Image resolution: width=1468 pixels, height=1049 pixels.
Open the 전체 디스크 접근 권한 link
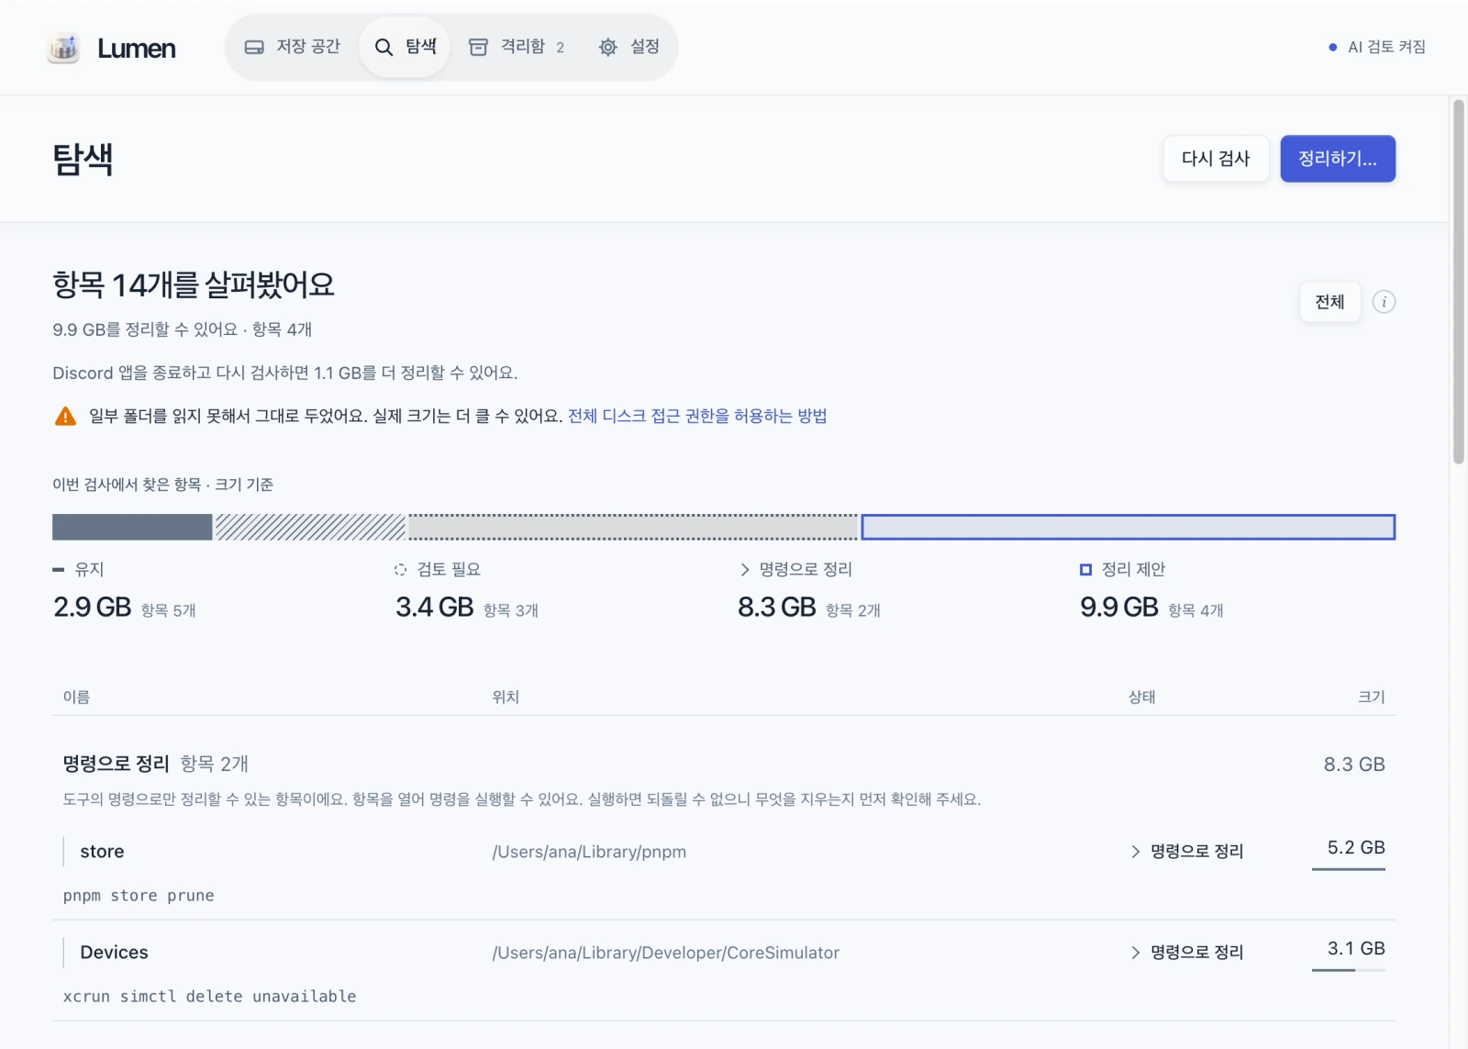click(697, 417)
